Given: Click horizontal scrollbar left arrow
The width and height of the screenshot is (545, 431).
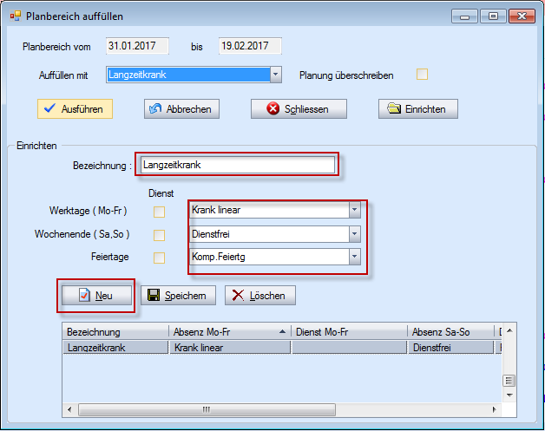Looking at the screenshot, I should pos(69,410).
